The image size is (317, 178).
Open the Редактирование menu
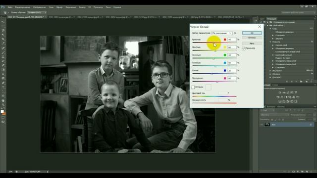(x=22, y=7)
